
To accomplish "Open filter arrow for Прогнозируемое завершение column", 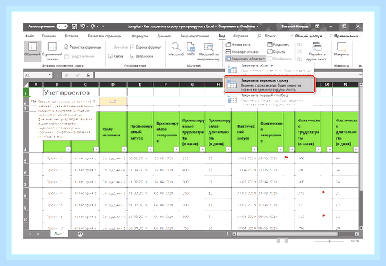I will tap(176, 150).
